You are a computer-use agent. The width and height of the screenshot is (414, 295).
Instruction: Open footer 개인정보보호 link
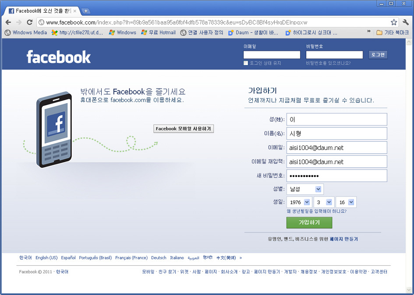(333, 271)
